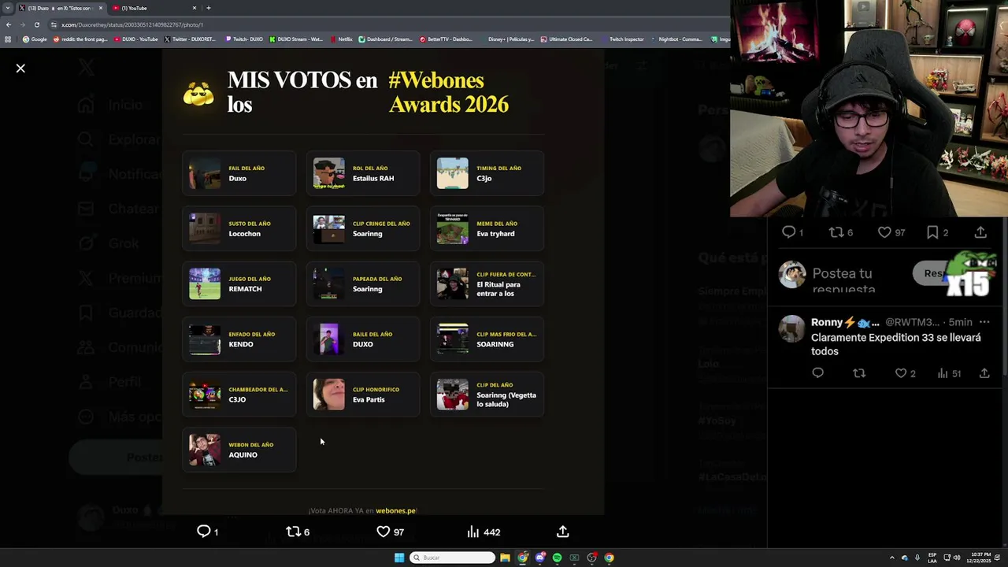Click the '#Webones Awards 2026' heading
1008x567 pixels.
[x=449, y=92]
